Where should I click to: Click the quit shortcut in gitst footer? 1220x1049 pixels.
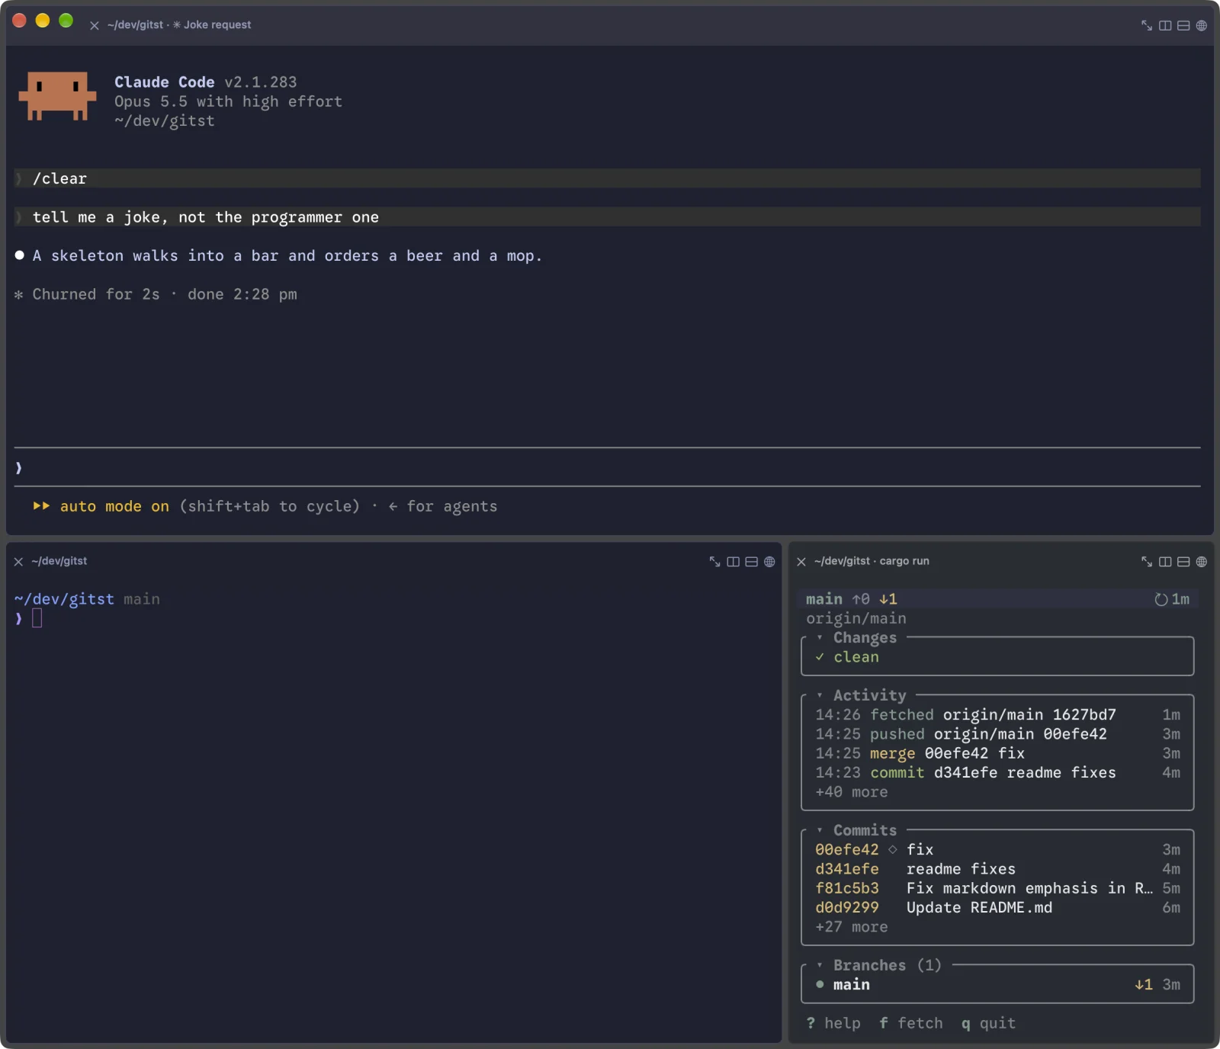click(x=988, y=1023)
